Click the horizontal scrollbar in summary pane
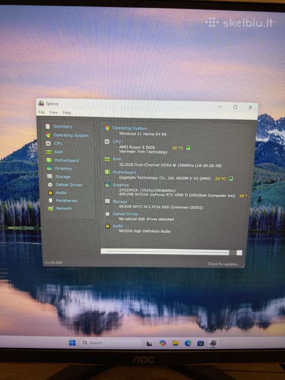This screenshot has height=380, width=285. click(171, 252)
